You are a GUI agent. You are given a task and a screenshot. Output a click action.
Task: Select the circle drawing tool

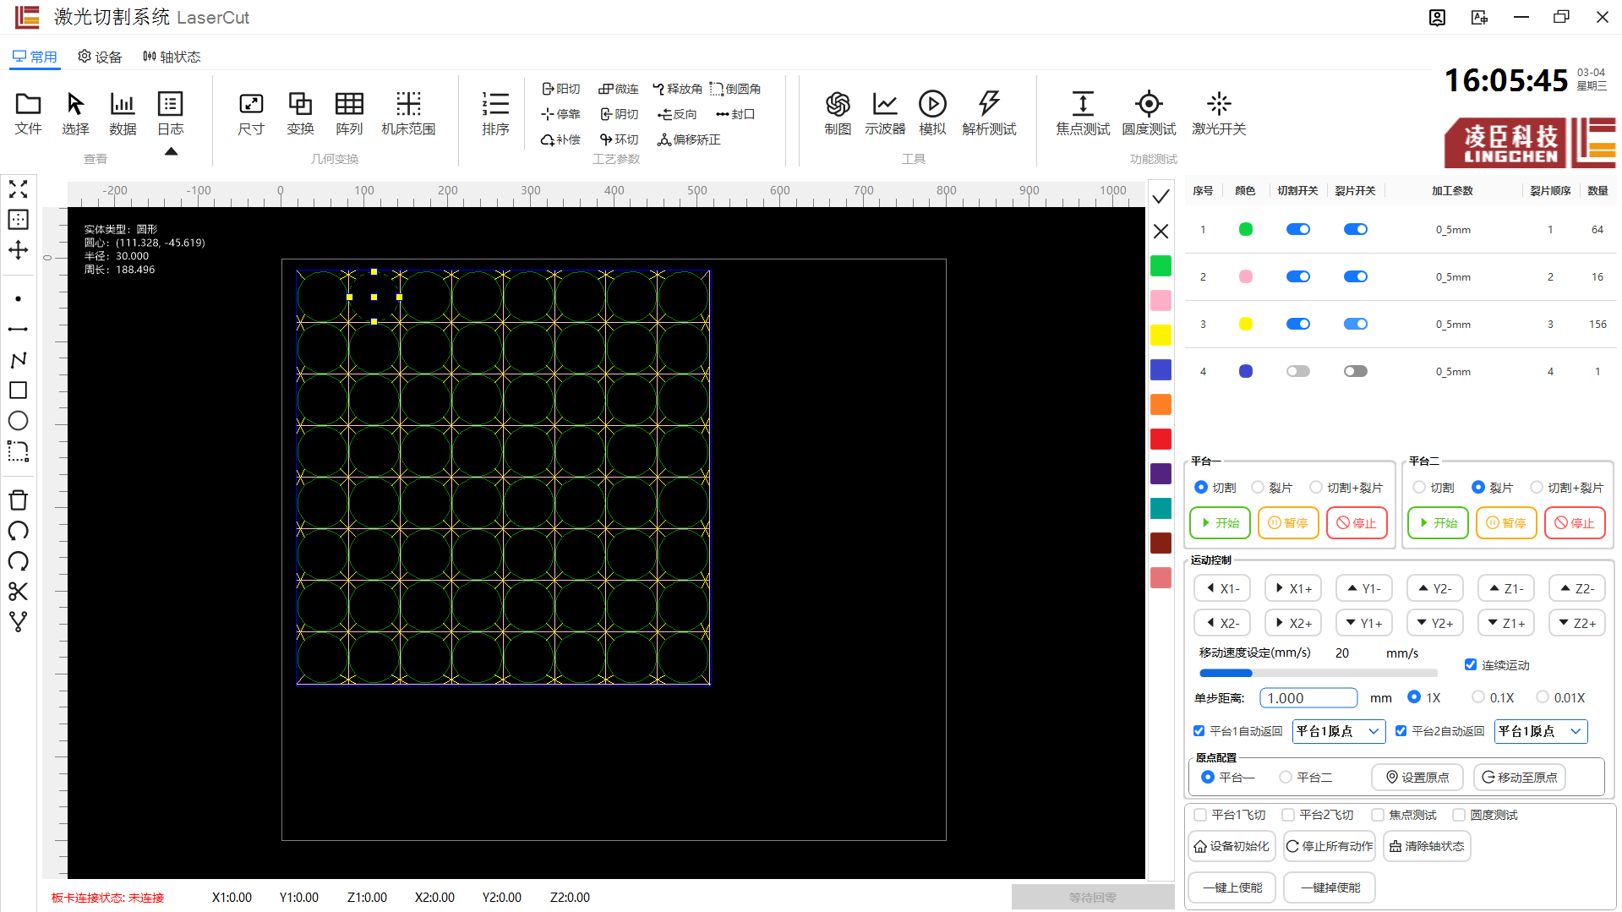click(x=18, y=421)
